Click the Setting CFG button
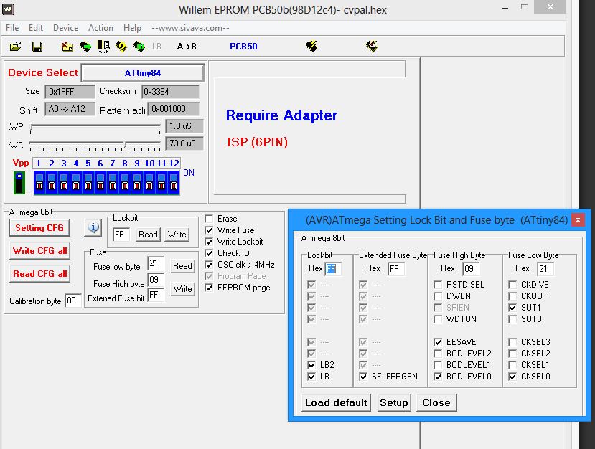 (39, 228)
